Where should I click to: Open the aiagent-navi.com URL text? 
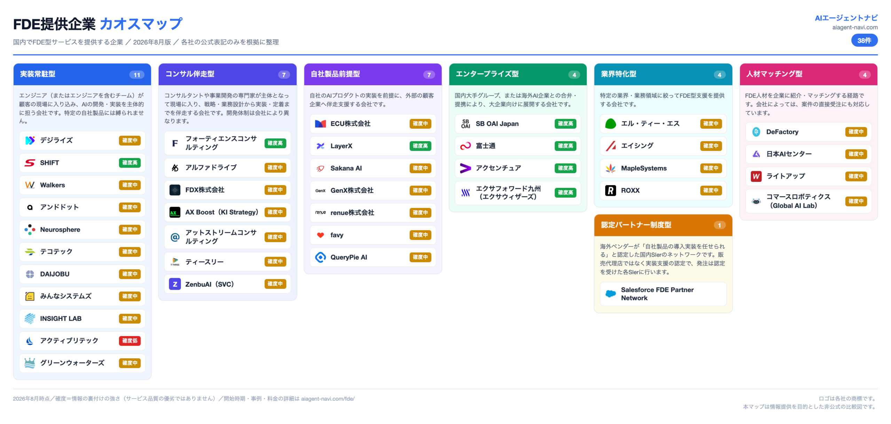[x=855, y=27]
